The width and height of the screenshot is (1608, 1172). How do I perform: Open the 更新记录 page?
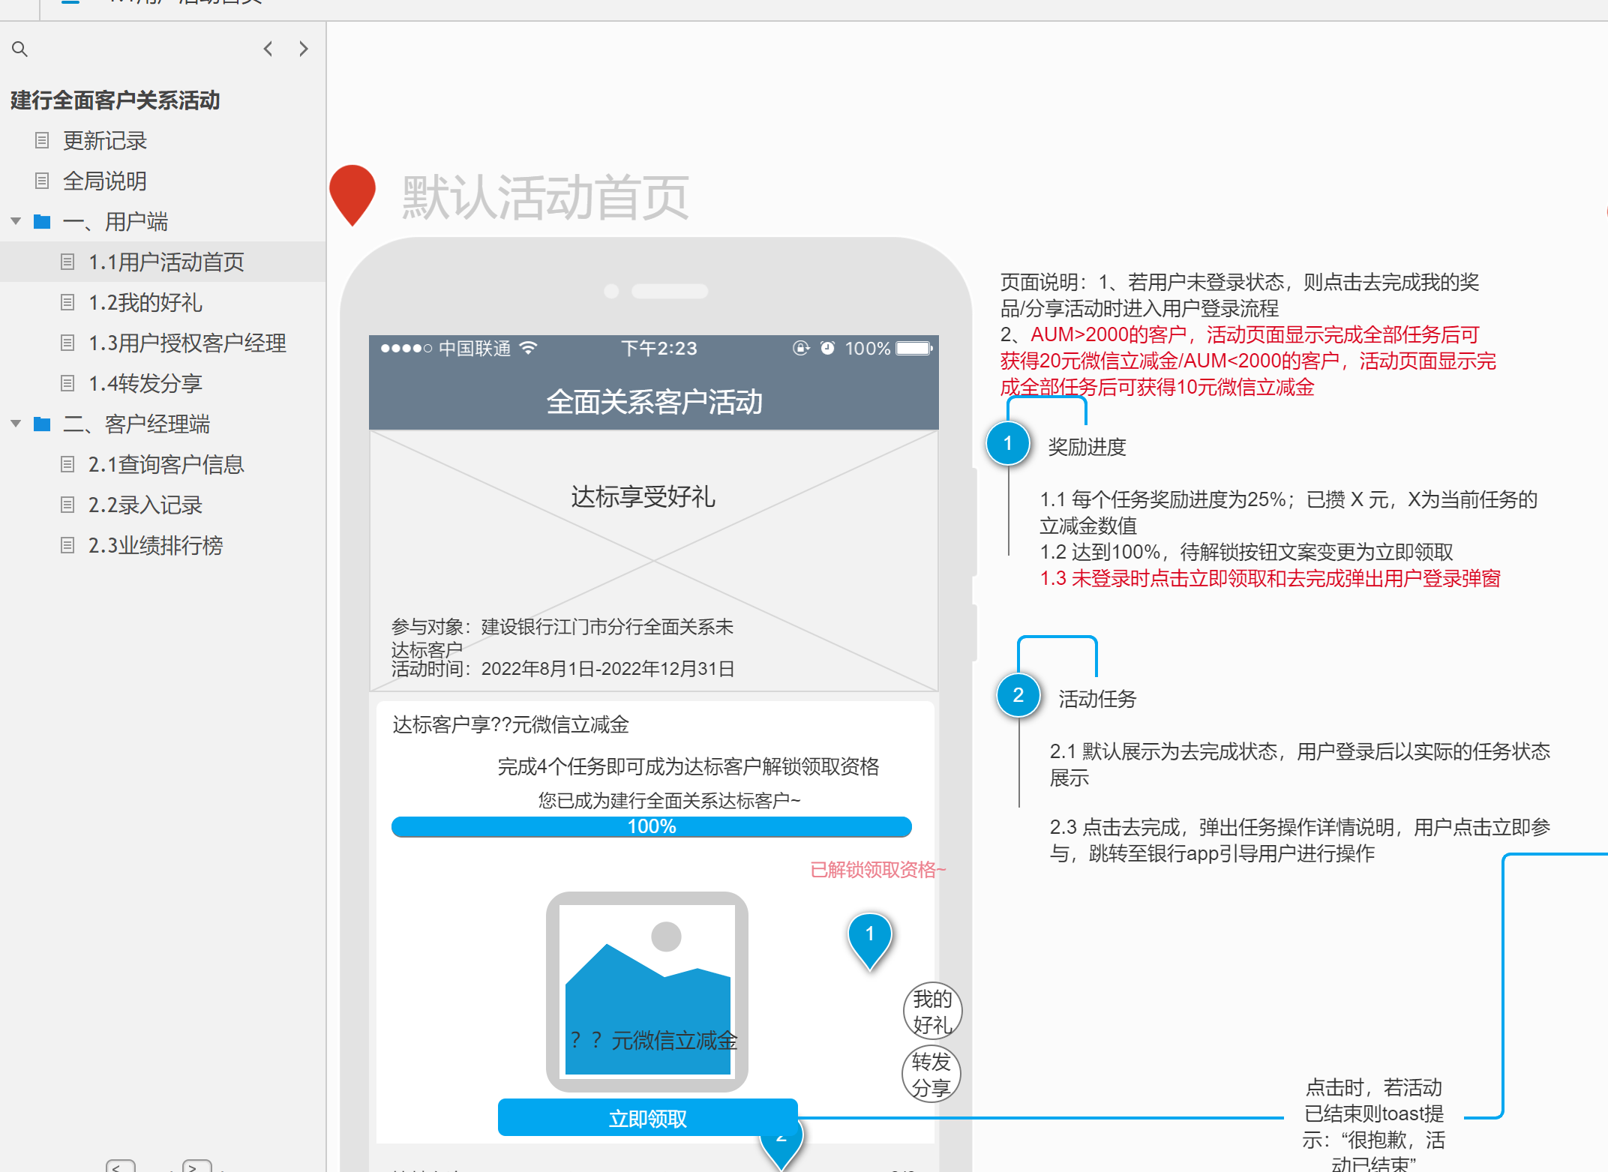[104, 140]
